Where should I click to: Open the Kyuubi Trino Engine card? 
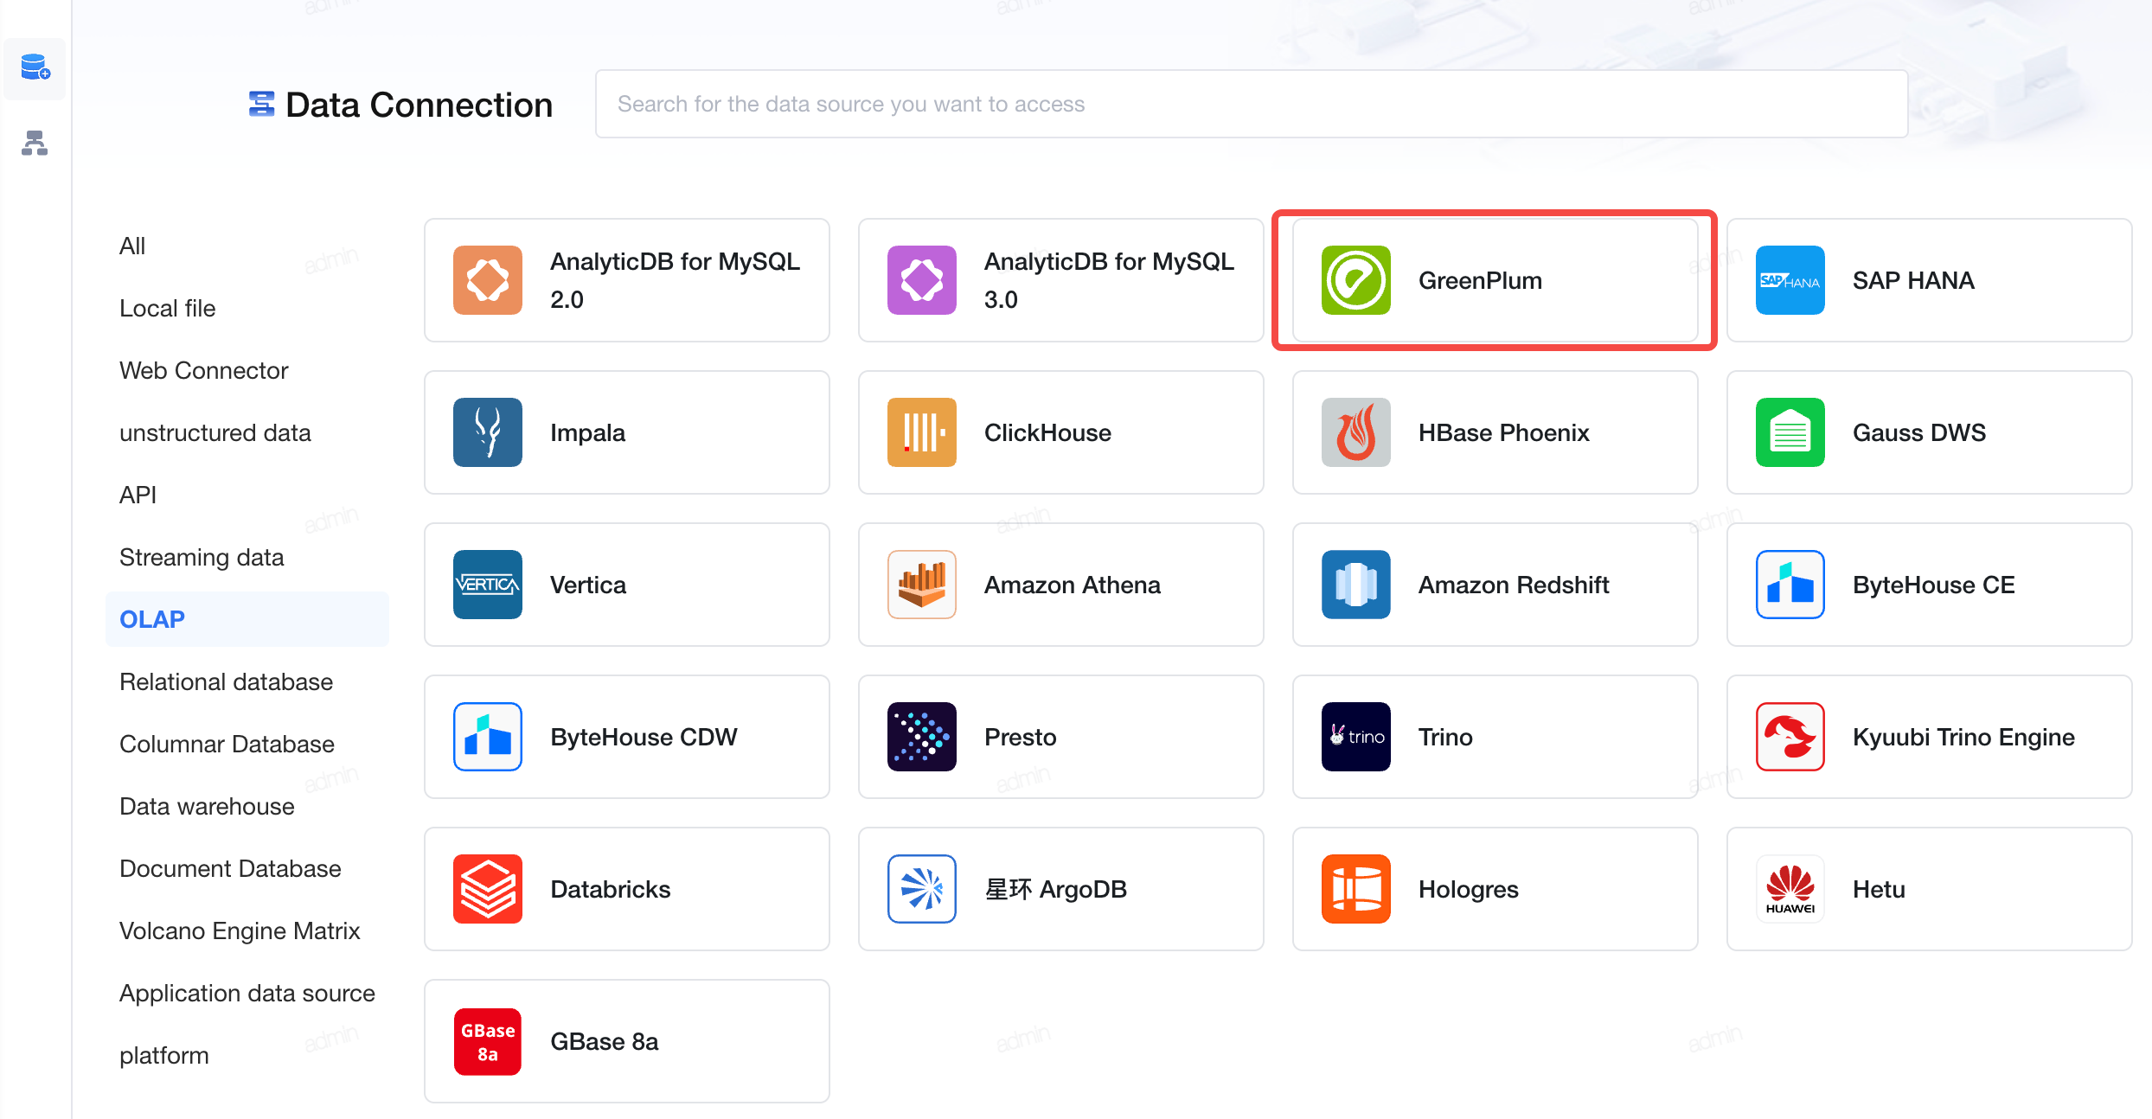click(1929, 737)
